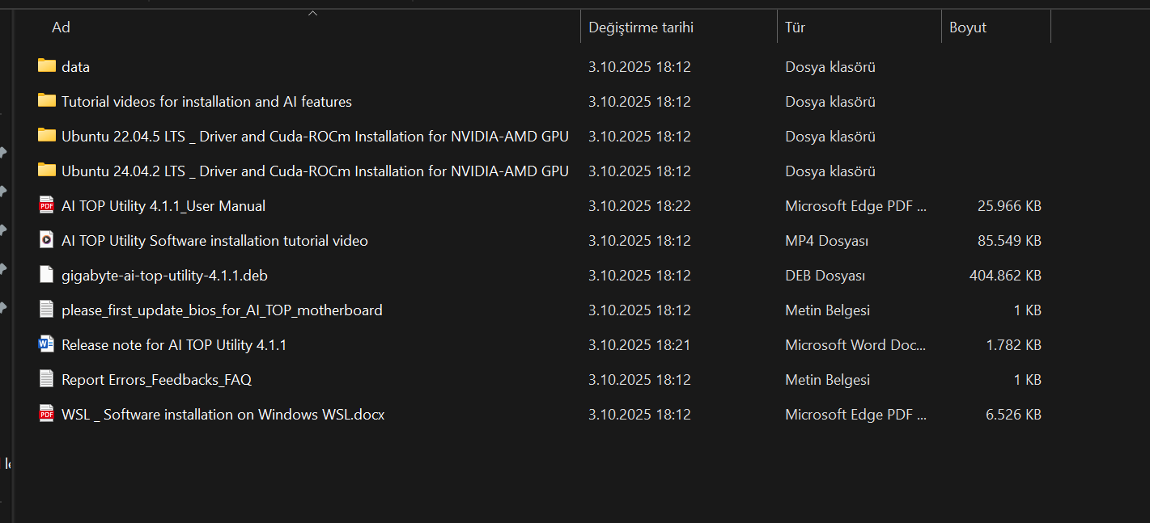Select 'Release note for AI TOP Utility 4.1.1'
This screenshot has width=1150, height=523.
tap(174, 345)
